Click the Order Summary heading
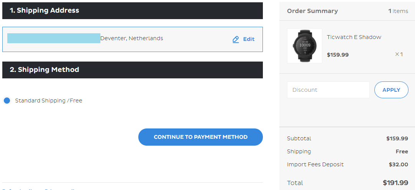The image size is (415, 190). pos(312,11)
